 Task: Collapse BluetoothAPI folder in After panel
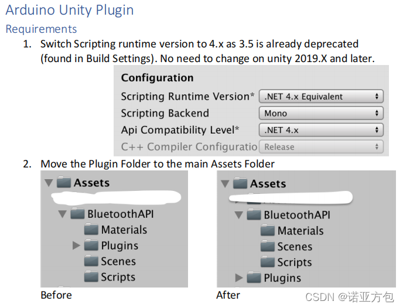(239, 215)
